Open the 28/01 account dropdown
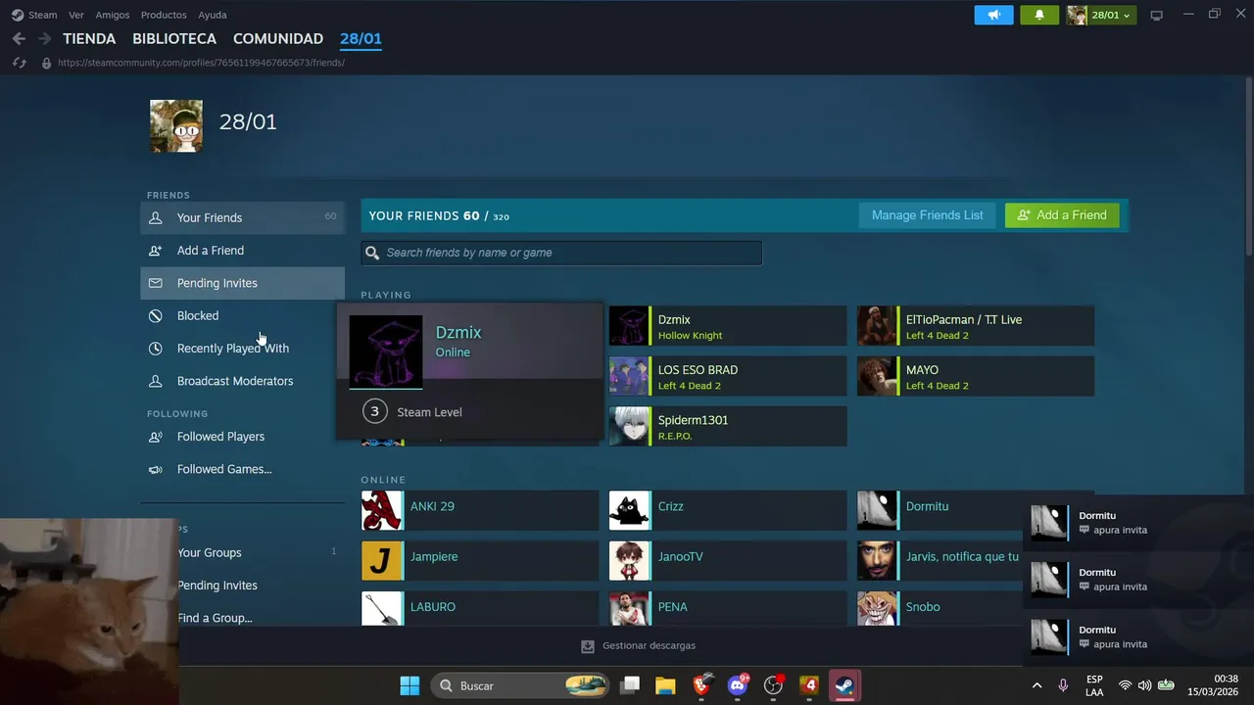The height and width of the screenshot is (705, 1254). click(1101, 15)
